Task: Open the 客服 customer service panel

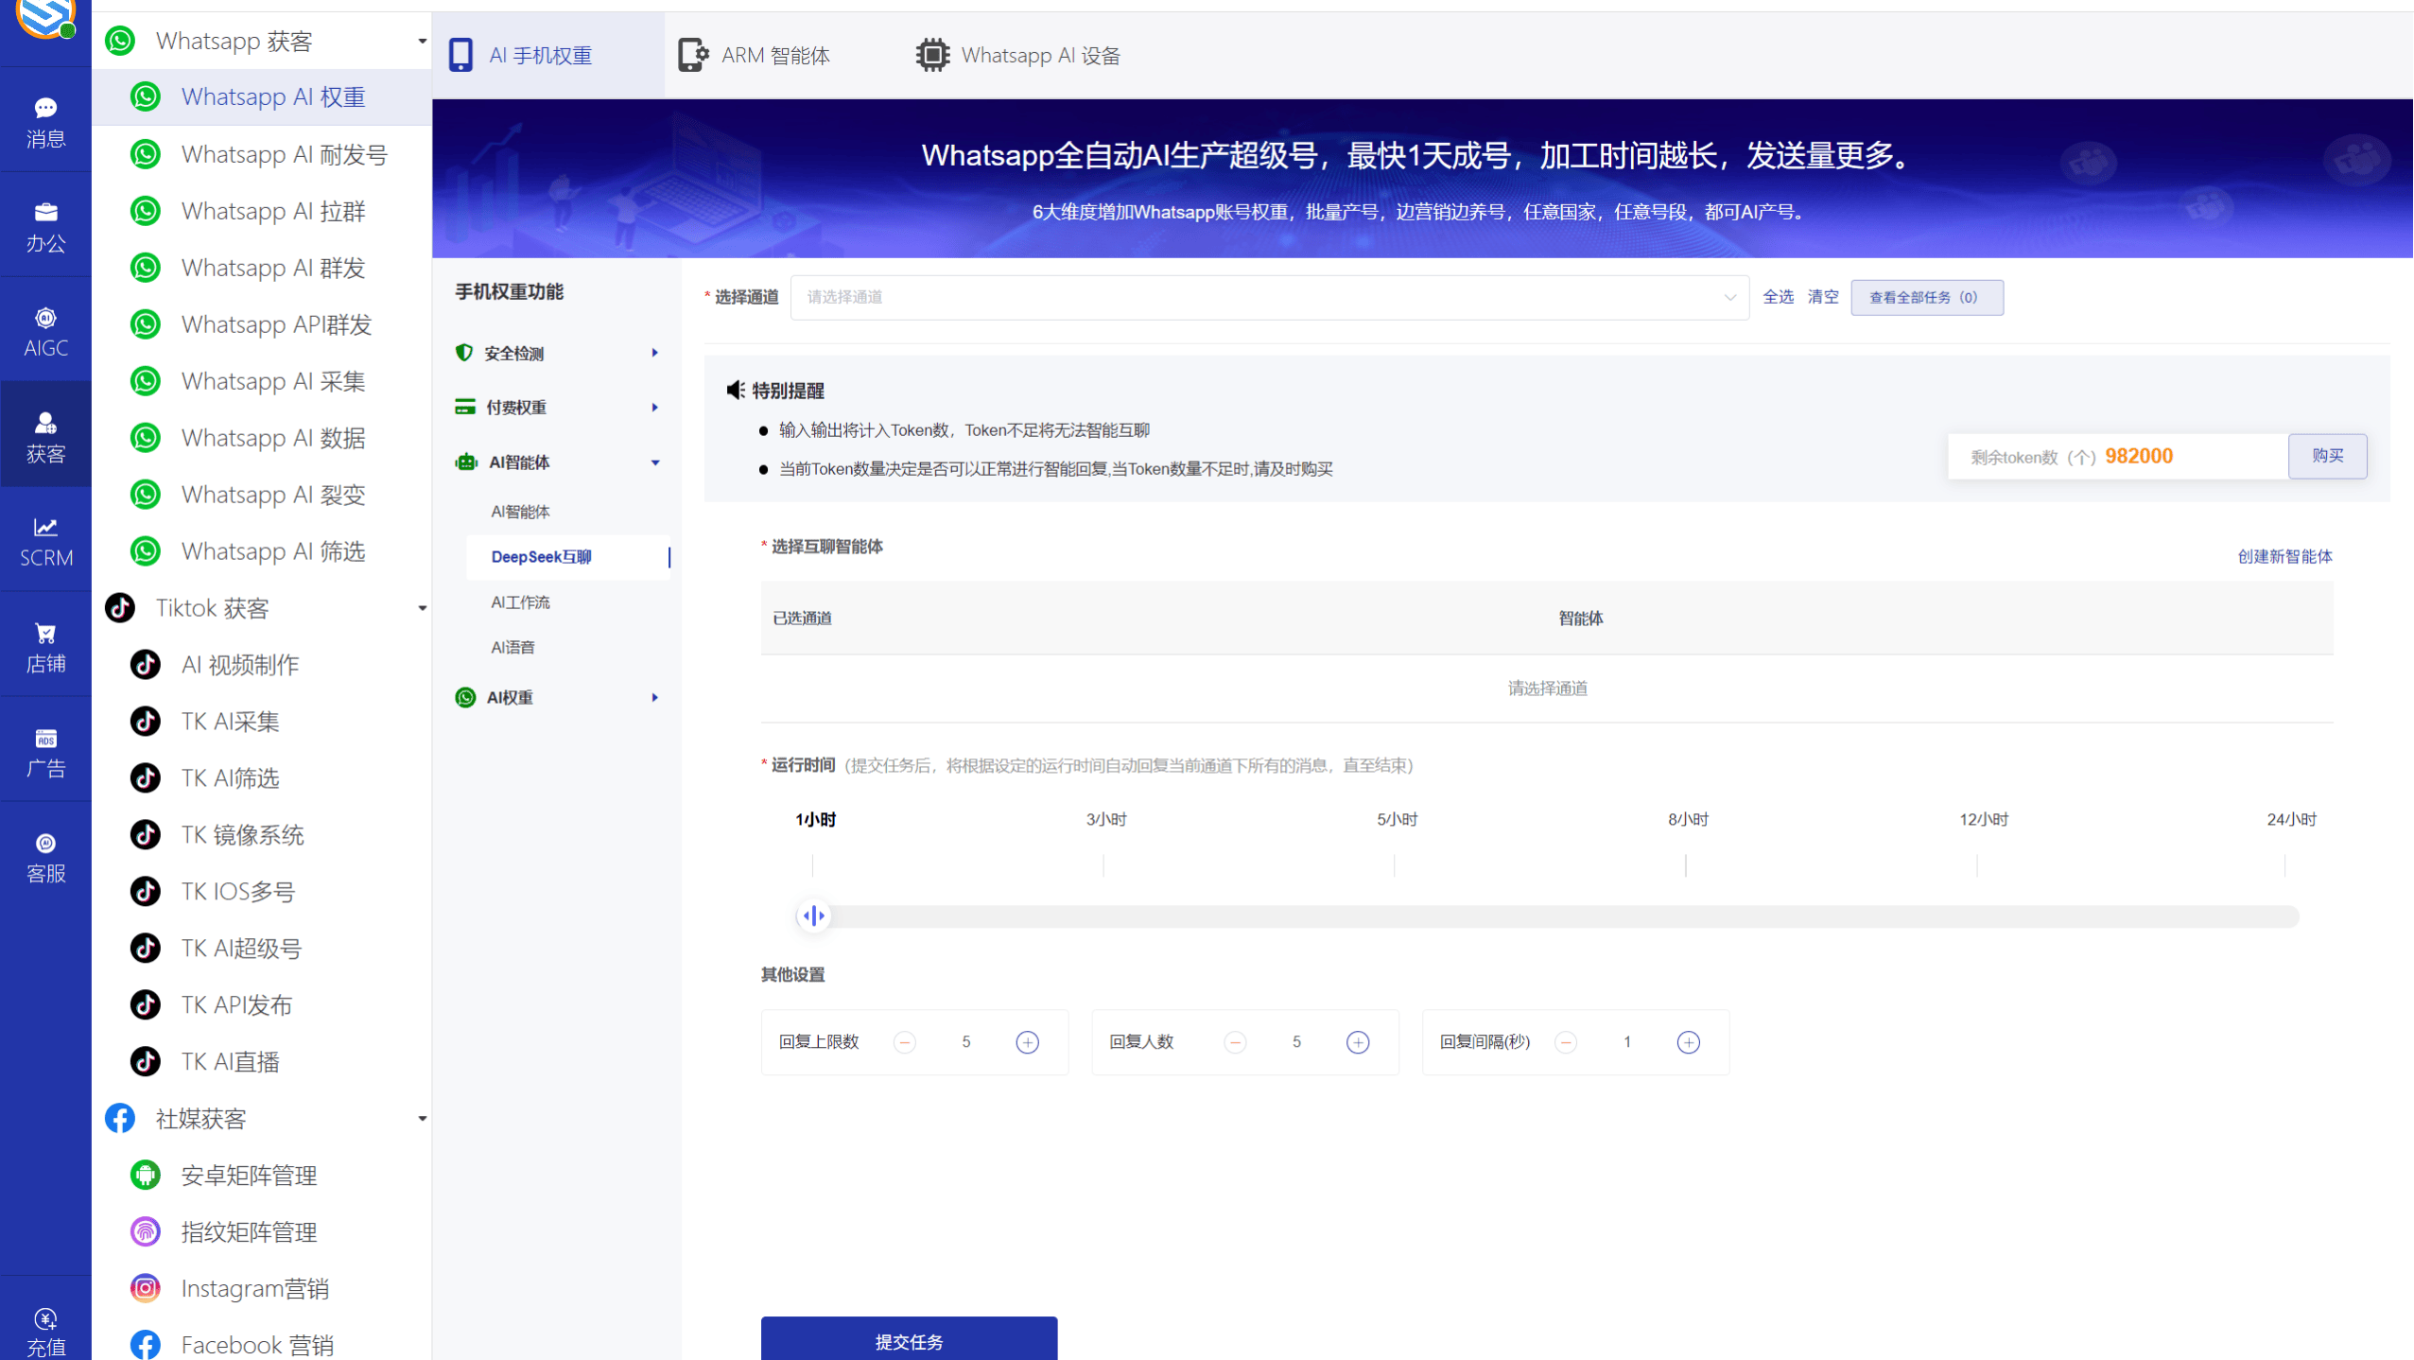Action: coord(45,856)
